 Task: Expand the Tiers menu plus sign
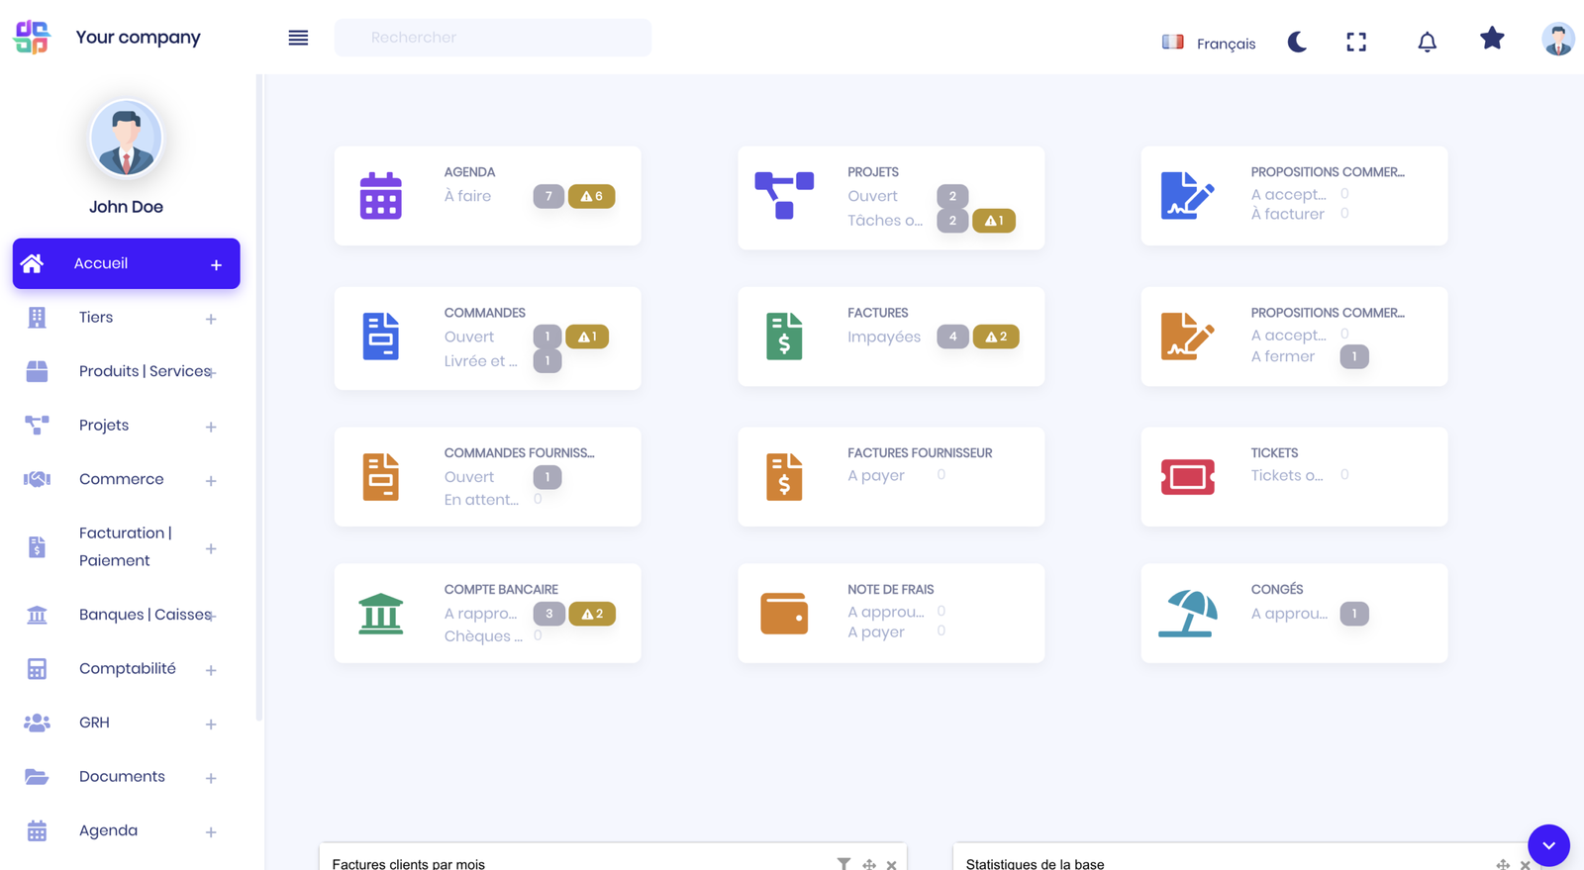[211, 319]
